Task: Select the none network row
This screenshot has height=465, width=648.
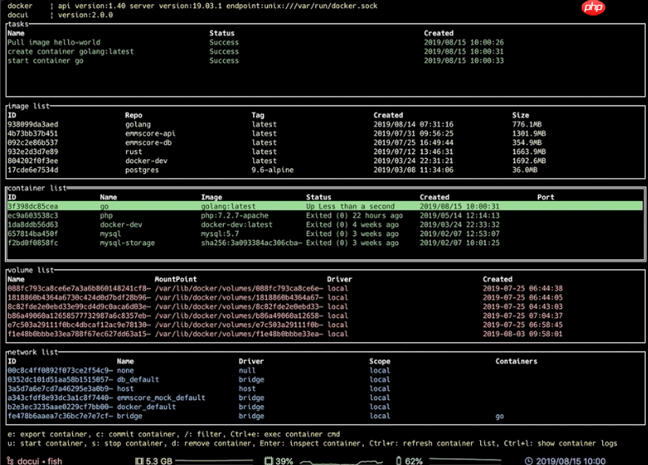Action: 325,370
